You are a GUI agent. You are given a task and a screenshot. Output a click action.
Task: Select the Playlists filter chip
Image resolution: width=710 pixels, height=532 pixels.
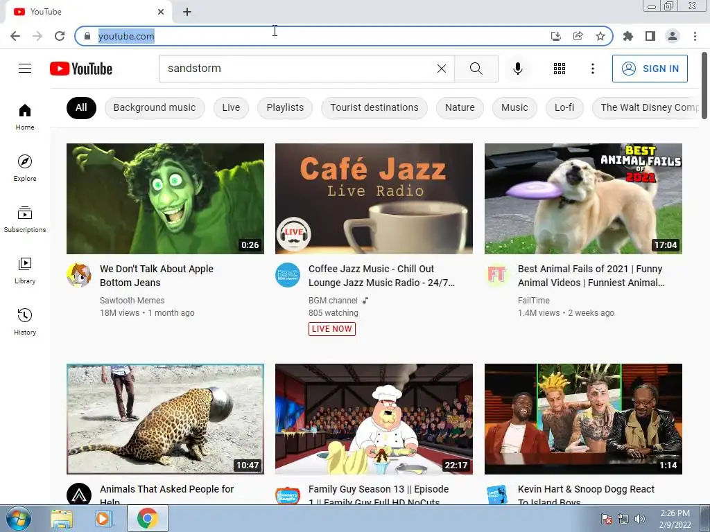pos(285,107)
